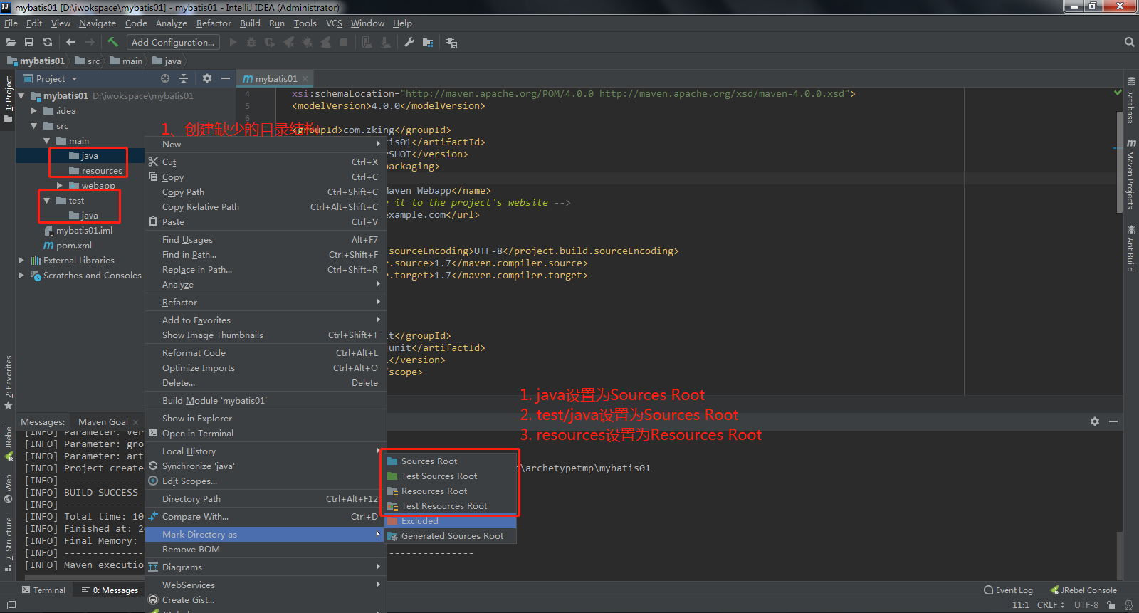The image size is (1139, 613).
Task: Choose Test Sources Root in the submenu
Action: (451, 476)
